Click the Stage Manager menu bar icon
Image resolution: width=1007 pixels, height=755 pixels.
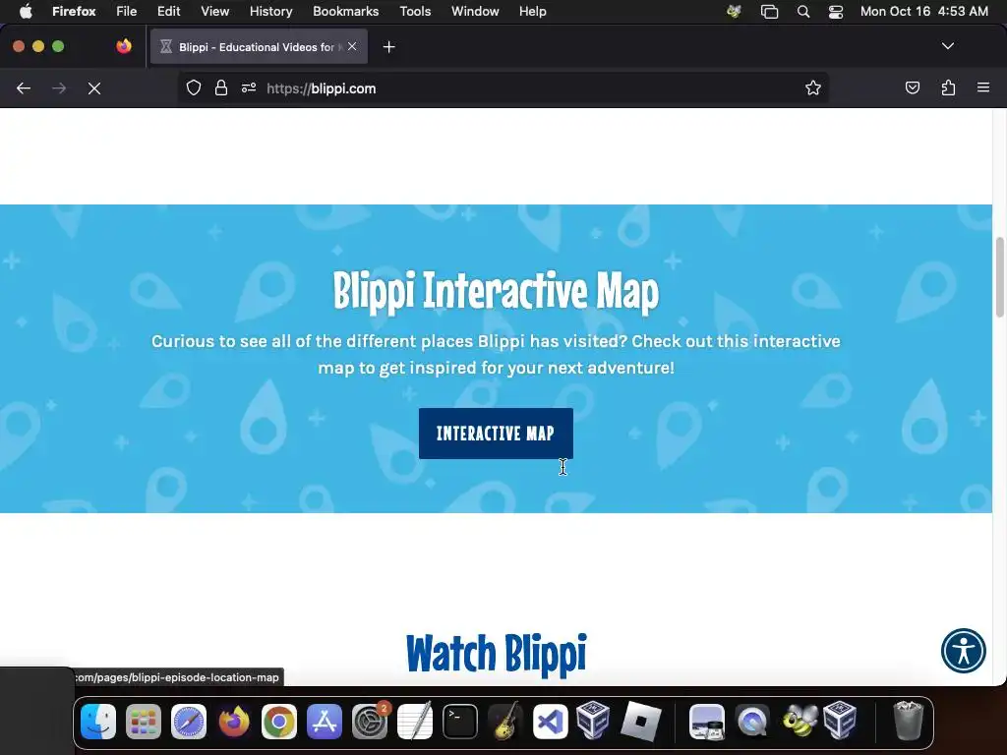tap(769, 12)
